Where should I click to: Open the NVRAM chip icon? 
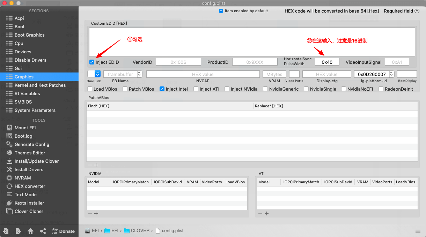click(9, 178)
